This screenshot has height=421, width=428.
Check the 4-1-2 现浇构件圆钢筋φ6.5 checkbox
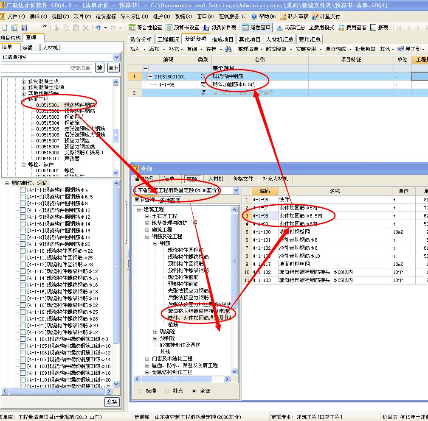pyautogui.click(x=23, y=197)
